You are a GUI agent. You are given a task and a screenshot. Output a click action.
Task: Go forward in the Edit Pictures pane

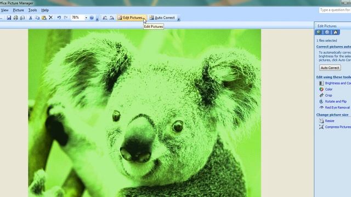click(x=327, y=32)
